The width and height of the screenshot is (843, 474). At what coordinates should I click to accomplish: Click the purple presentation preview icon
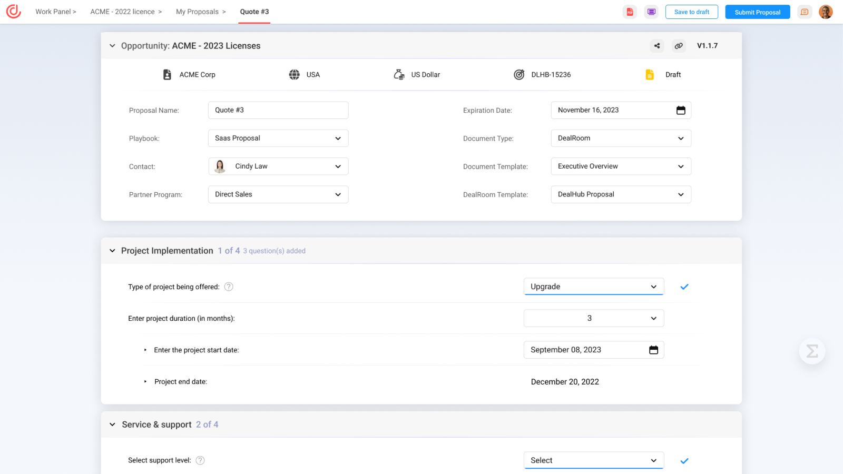[x=651, y=11]
